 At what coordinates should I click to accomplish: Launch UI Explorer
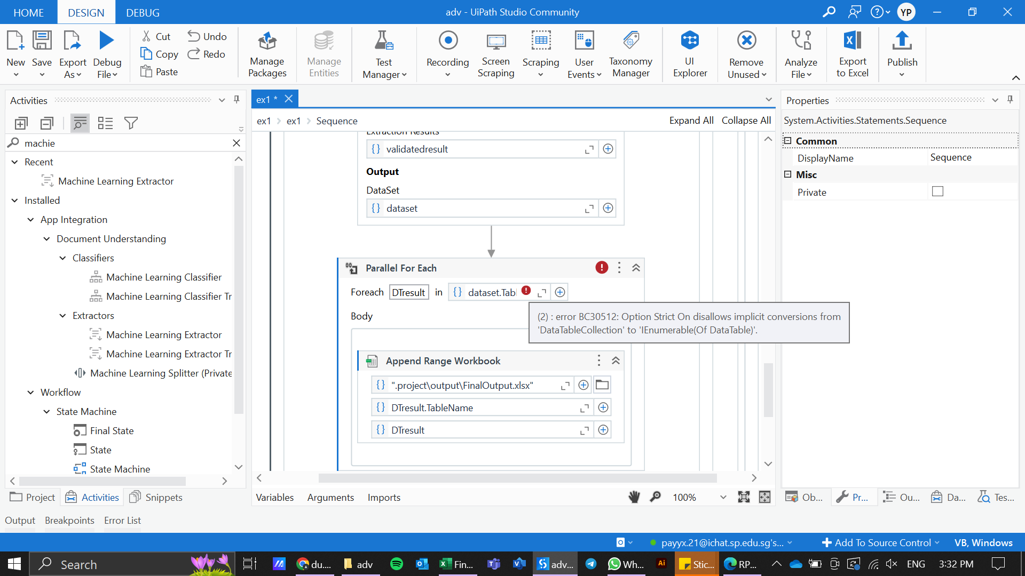[690, 54]
